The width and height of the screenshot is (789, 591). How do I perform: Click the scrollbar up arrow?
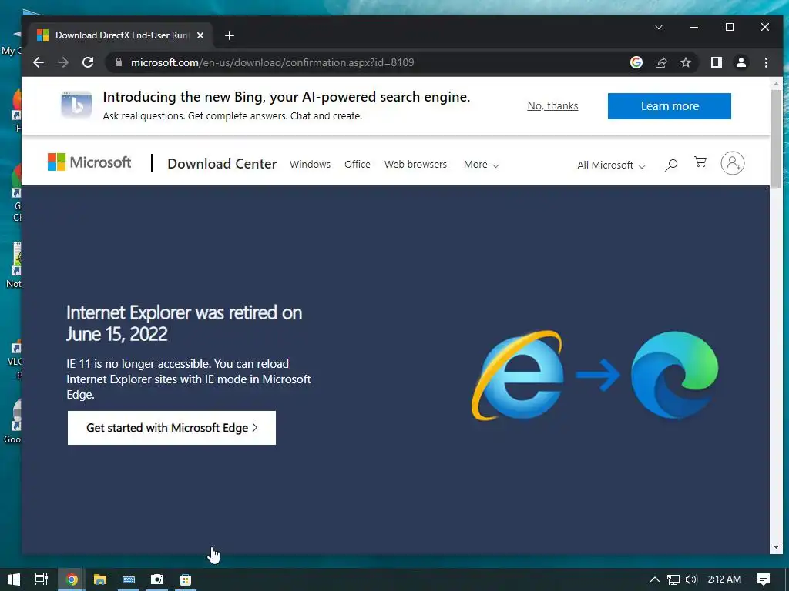(776, 84)
